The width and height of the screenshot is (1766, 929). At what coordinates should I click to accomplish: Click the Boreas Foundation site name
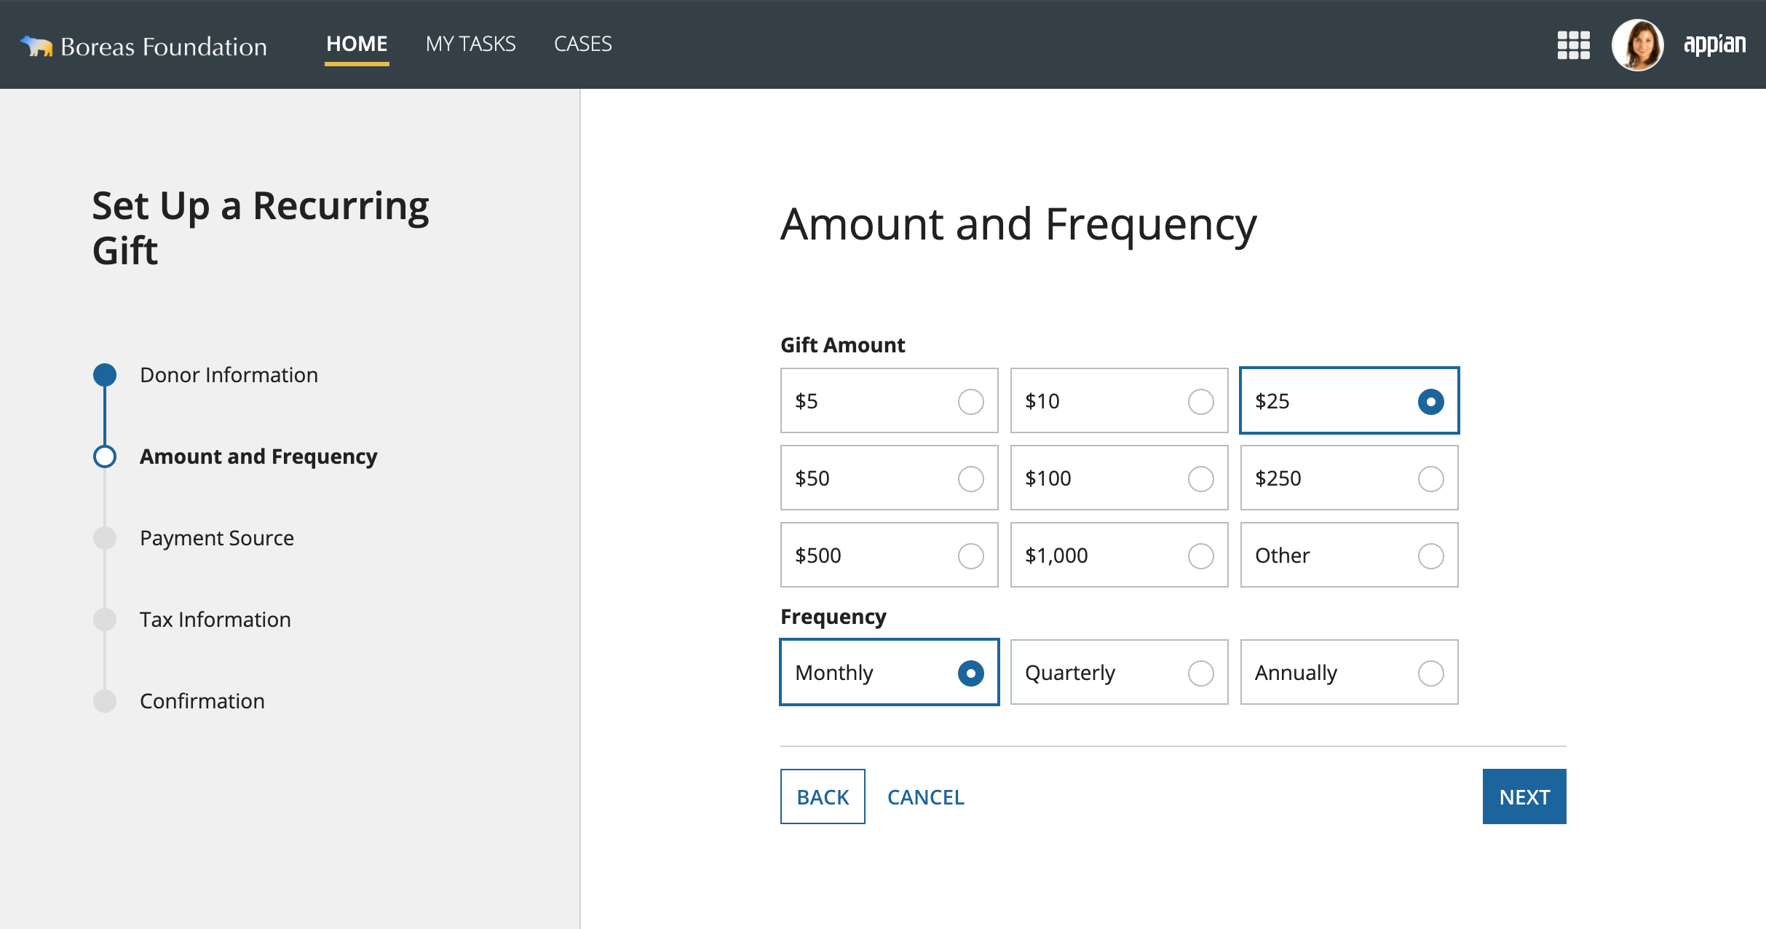click(164, 47)
